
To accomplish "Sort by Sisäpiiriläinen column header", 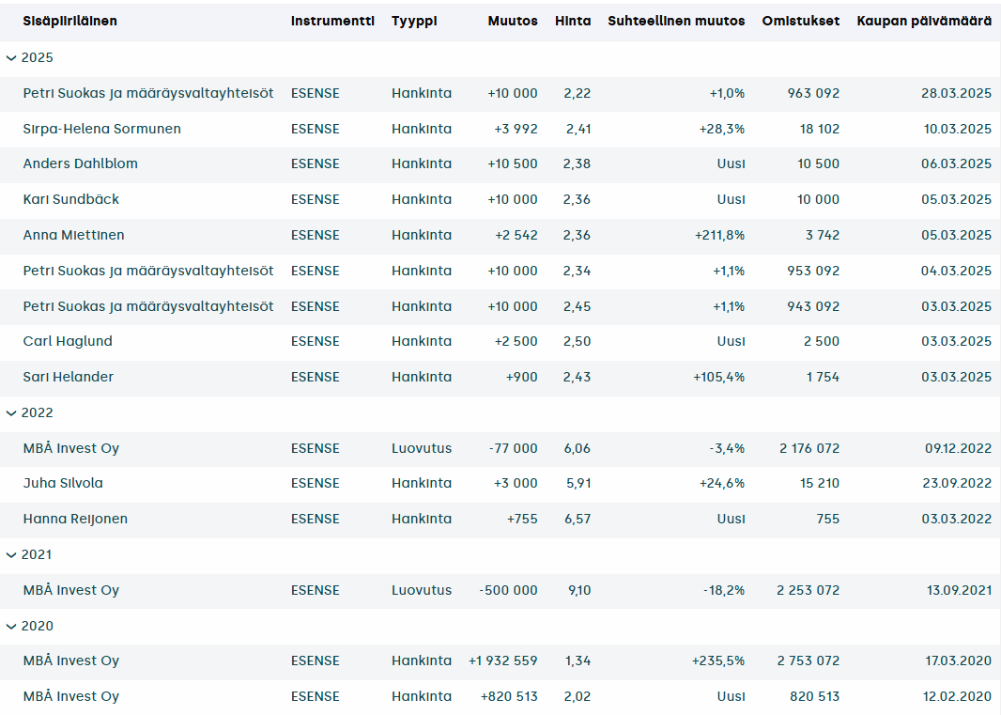I will [x=70, y=21].
